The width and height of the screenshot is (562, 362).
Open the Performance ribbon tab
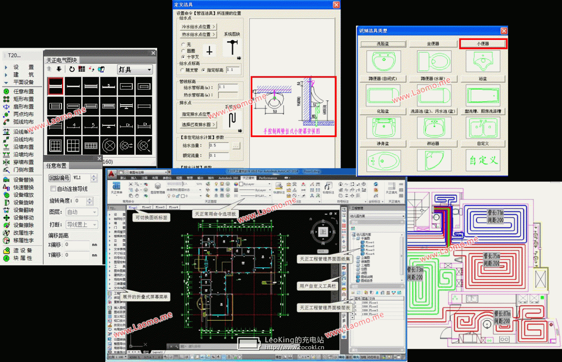268,178
